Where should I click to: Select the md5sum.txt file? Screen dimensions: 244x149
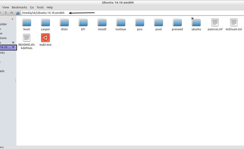234,23
